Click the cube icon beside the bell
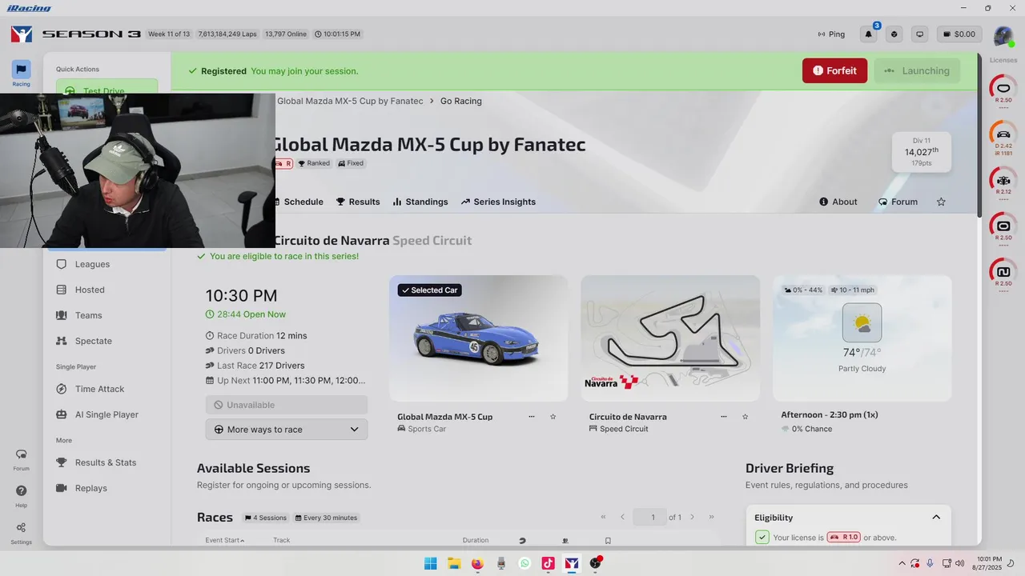Viewport: 1025px width, 576px height. 894,34
